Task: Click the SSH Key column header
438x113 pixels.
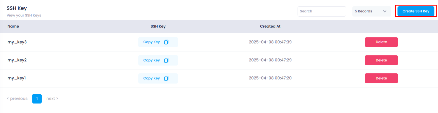Action: [158, 26]
